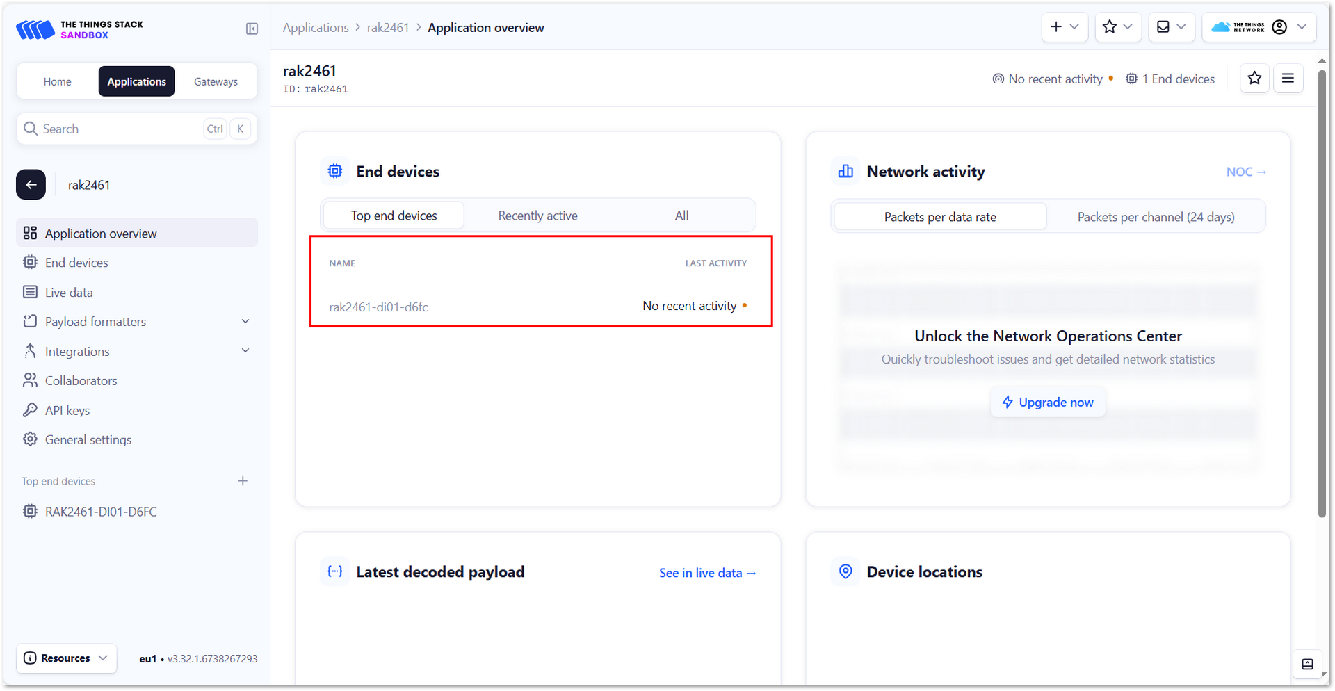This screenshot has height=691, width=1335.
Task: Click the back arrow beside rak2461
Action: (31, 185)
